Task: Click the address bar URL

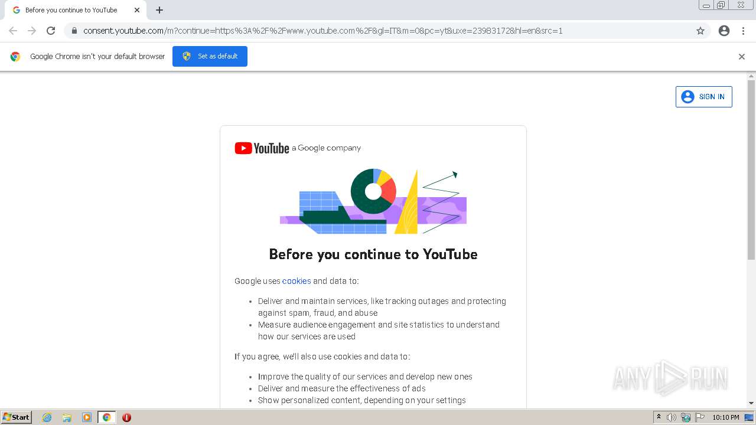Action: coord(323,31)
